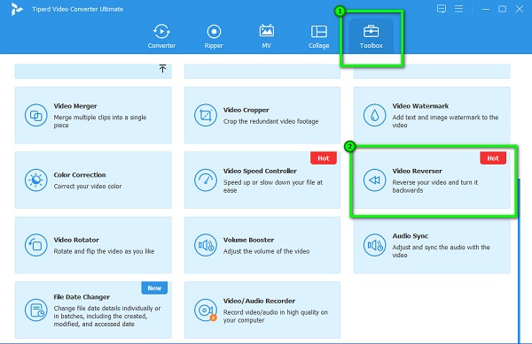
Task: Minimize the Tipard window
Action: click(486, 9)
